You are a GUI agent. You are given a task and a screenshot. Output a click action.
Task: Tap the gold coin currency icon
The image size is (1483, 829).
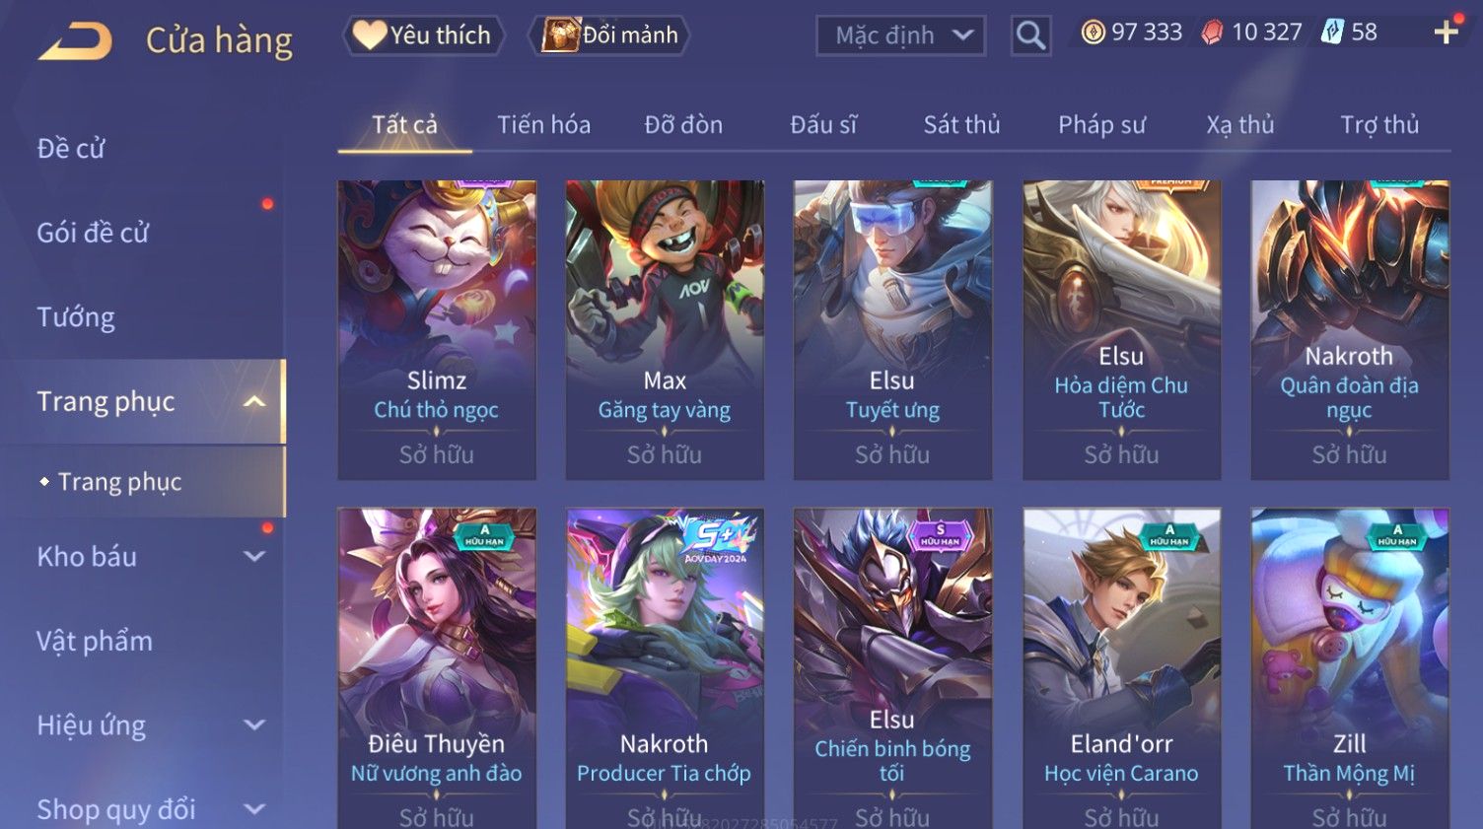click(1093, 33)
